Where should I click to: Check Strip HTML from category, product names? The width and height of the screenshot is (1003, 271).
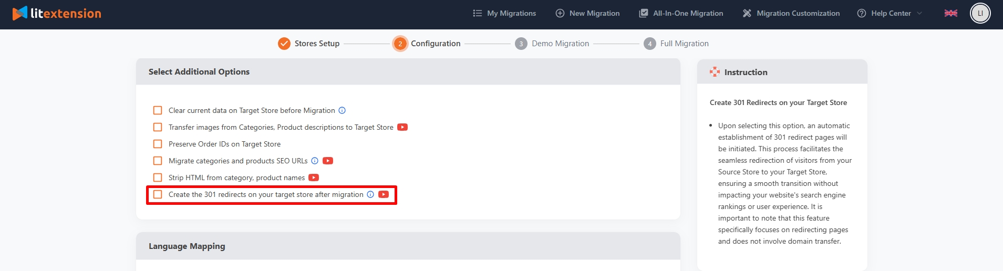[x=158, y=178]
